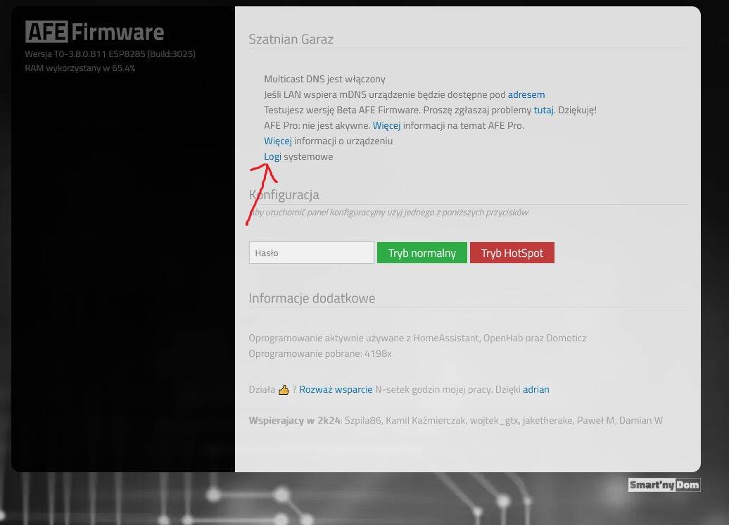Click the Smart'ny Dom logo badge
This screenshot has width=729, height=525.
point(664,485)
